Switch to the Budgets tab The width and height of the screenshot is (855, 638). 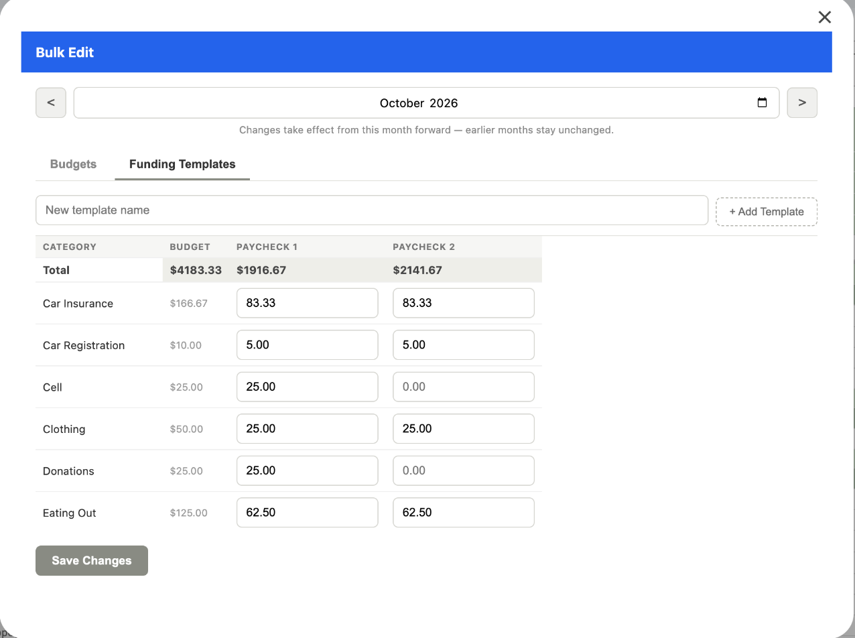click(73, 164)
